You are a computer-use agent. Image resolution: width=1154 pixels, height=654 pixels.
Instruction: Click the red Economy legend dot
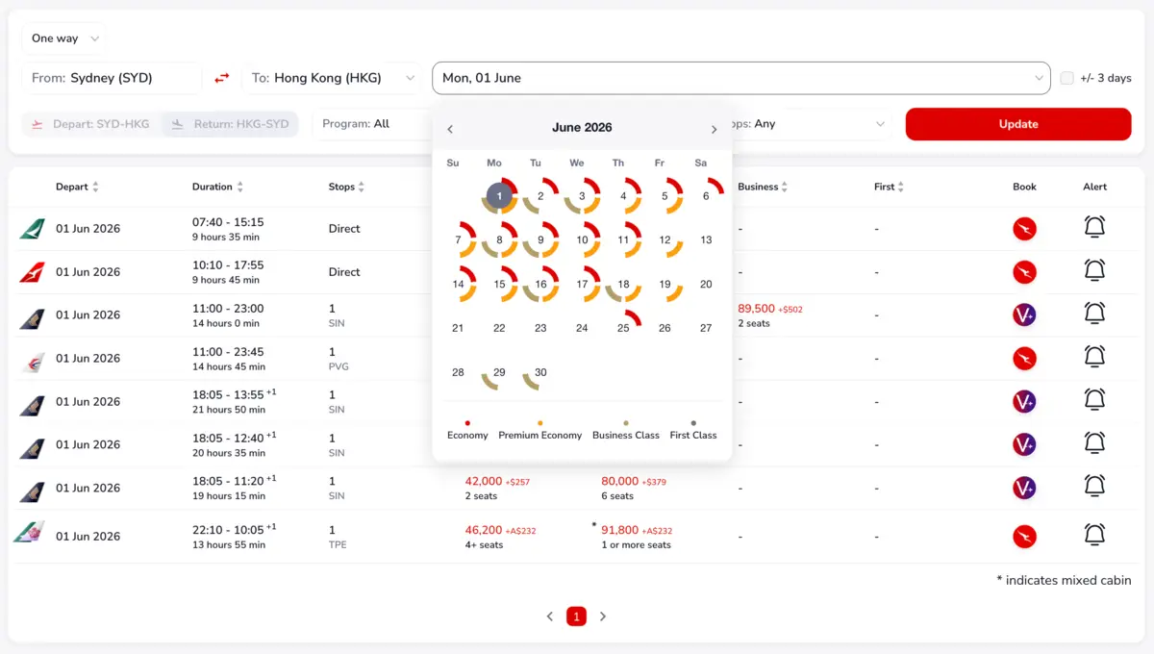coord(467,423)
